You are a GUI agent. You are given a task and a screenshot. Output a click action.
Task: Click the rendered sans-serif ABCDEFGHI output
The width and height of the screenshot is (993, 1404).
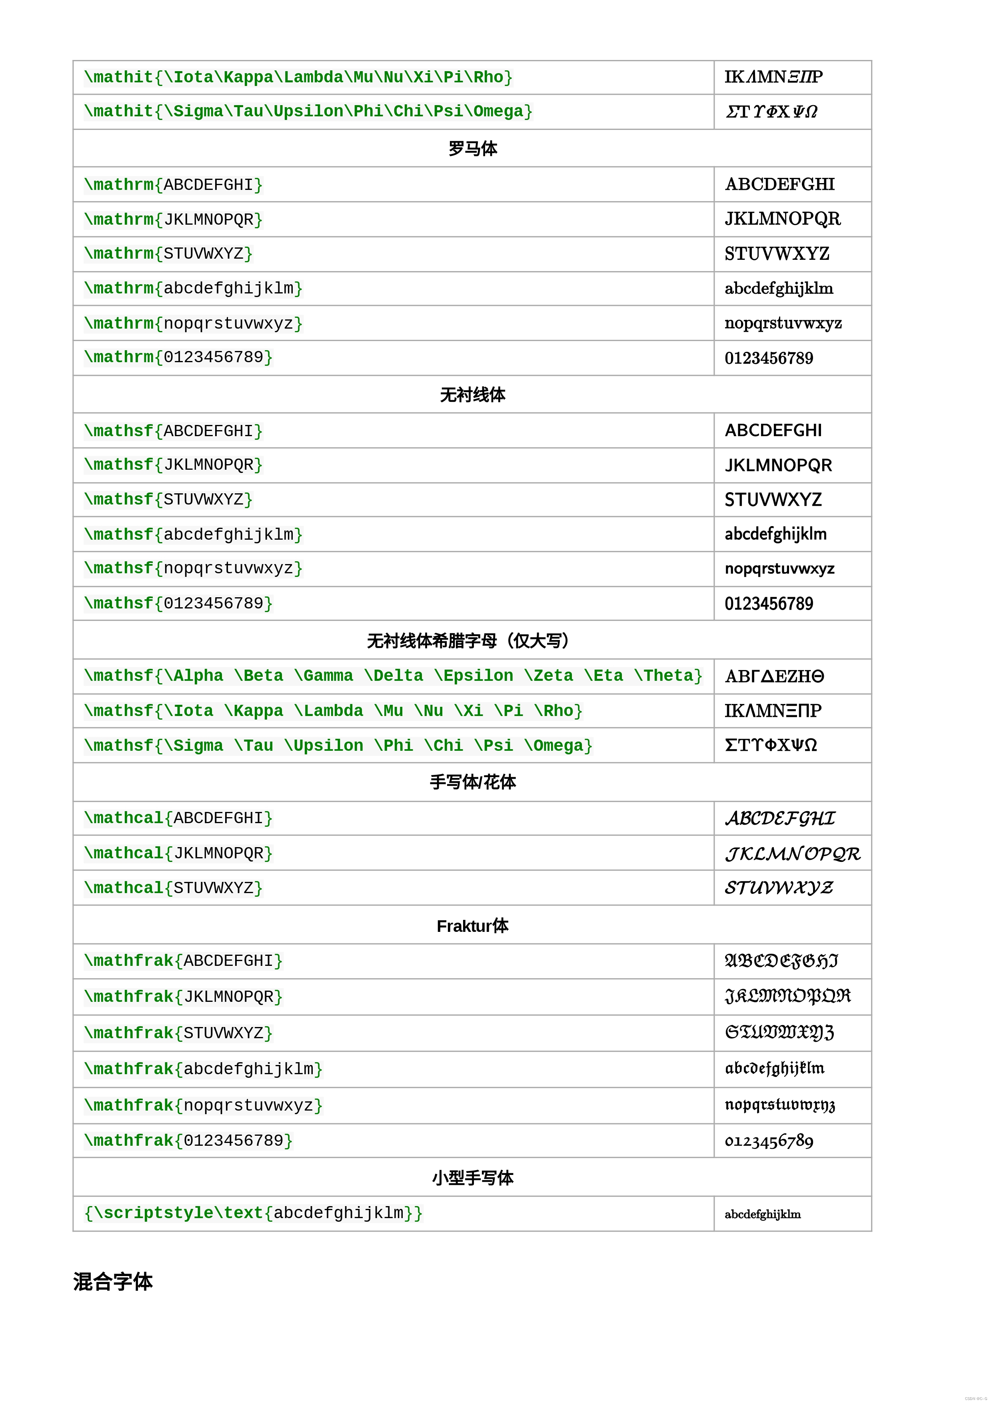pyautogui.click(x=773, y=431)
